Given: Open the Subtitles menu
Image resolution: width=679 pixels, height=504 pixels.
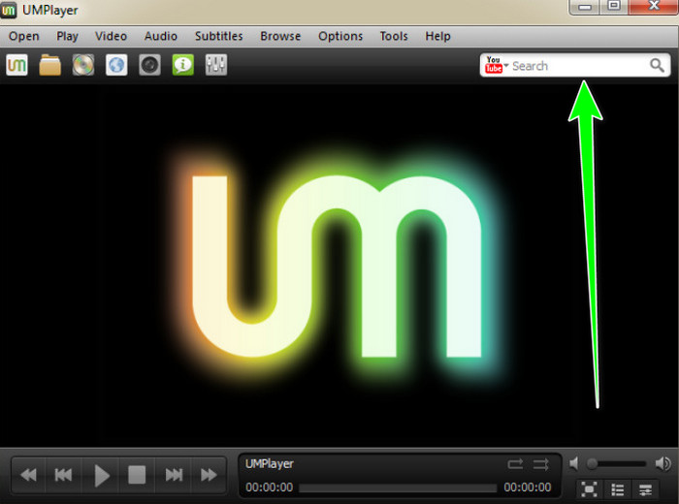Looking at the screenshot, I should coord(218,36).
